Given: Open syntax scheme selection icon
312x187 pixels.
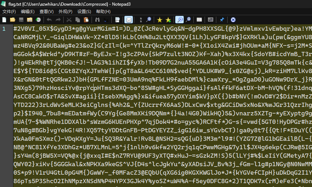Looking at the screenshot, I should pos(199,20).
